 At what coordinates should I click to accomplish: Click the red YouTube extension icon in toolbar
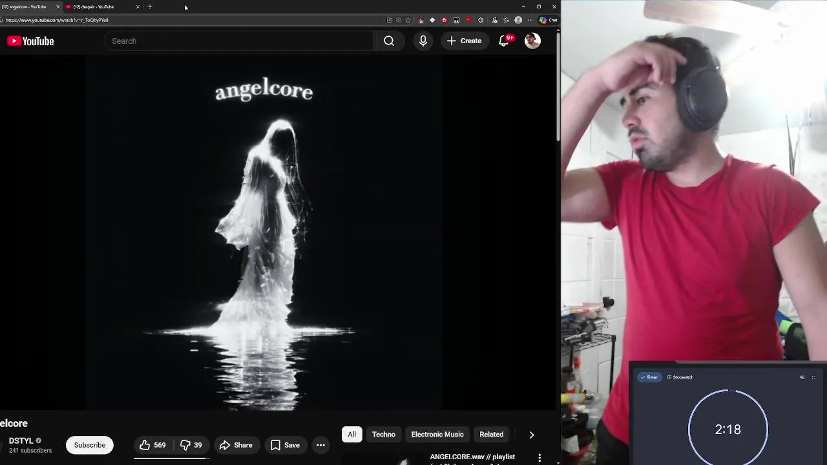tap(468, 20)
